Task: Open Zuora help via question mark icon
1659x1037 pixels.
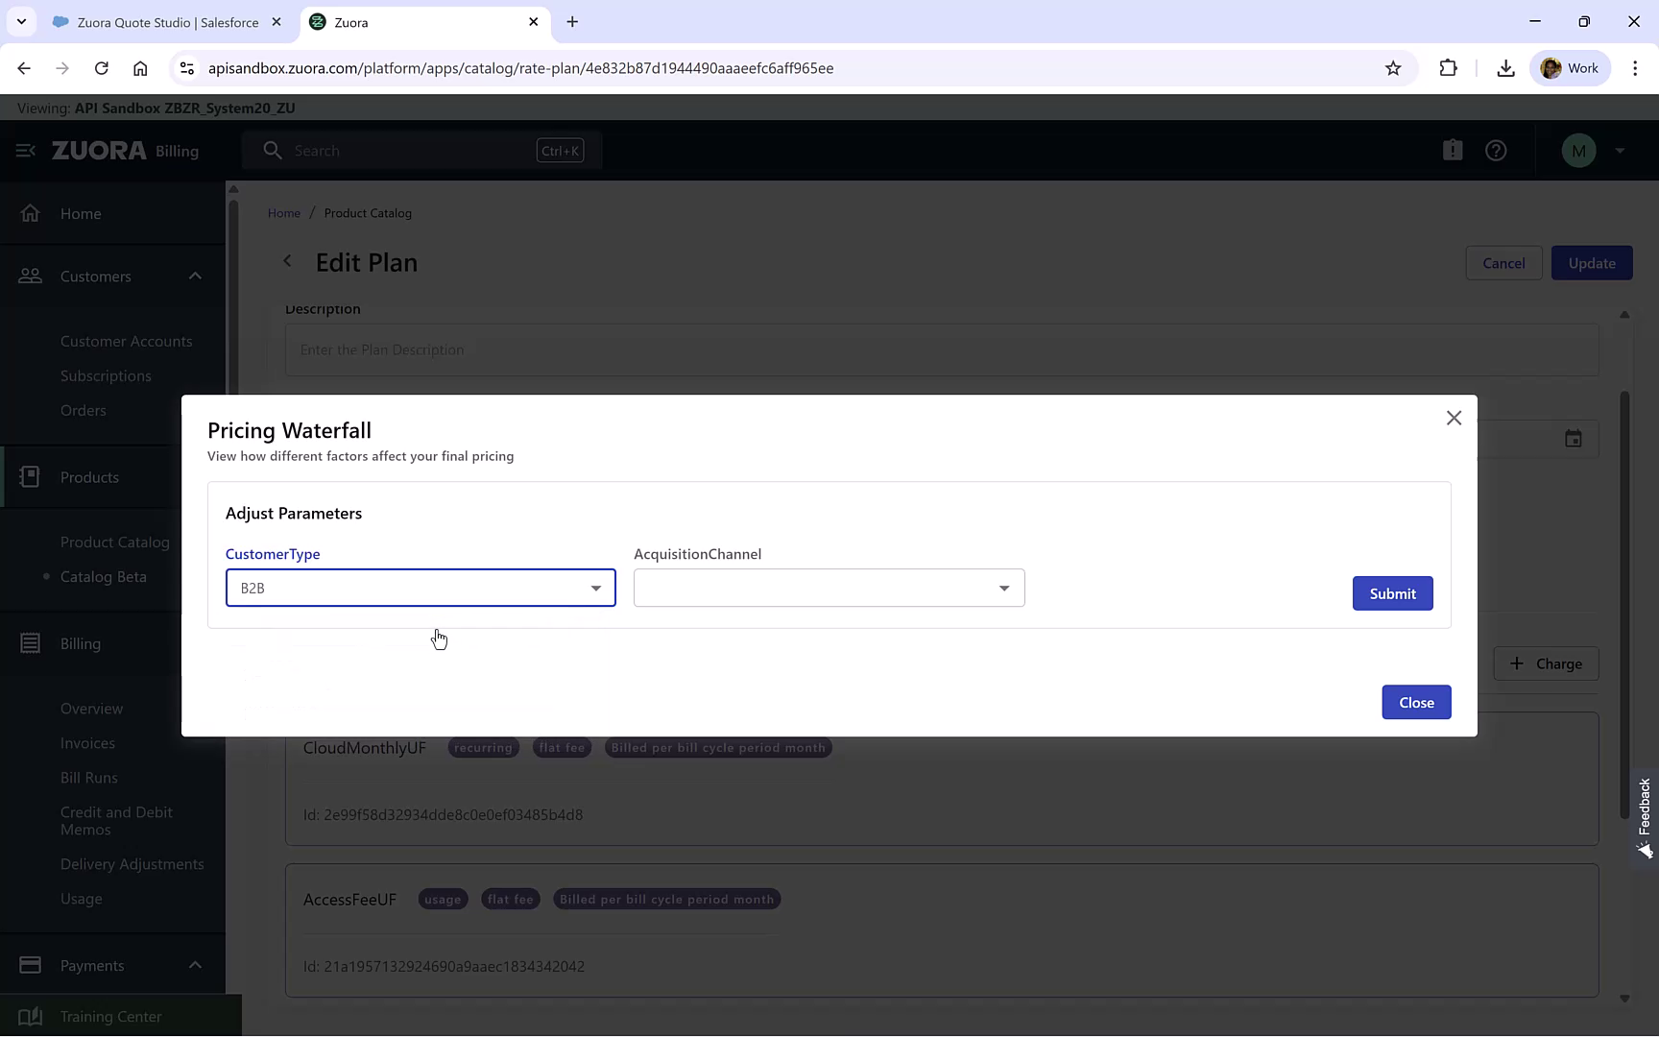Action: point(1496,150)
